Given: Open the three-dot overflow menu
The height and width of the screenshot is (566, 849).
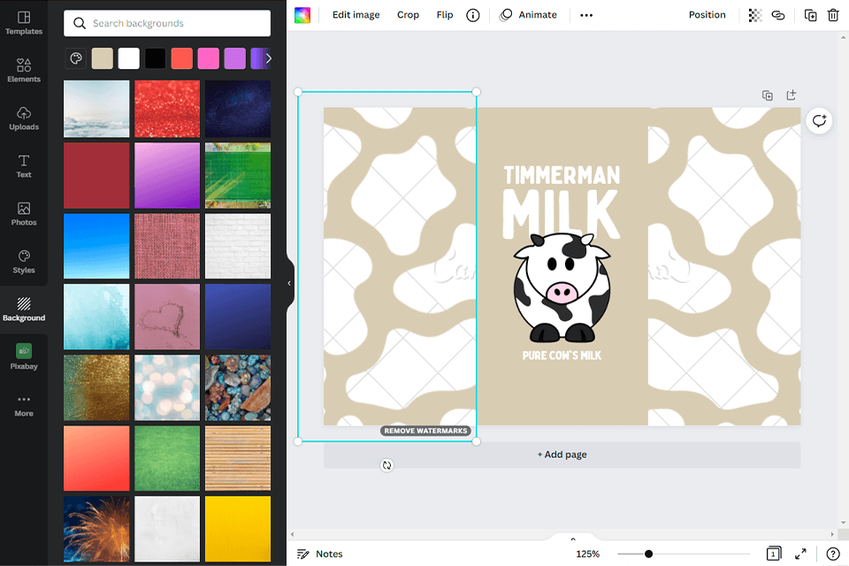Looking at the screenshot, I should tap(585, 14).
